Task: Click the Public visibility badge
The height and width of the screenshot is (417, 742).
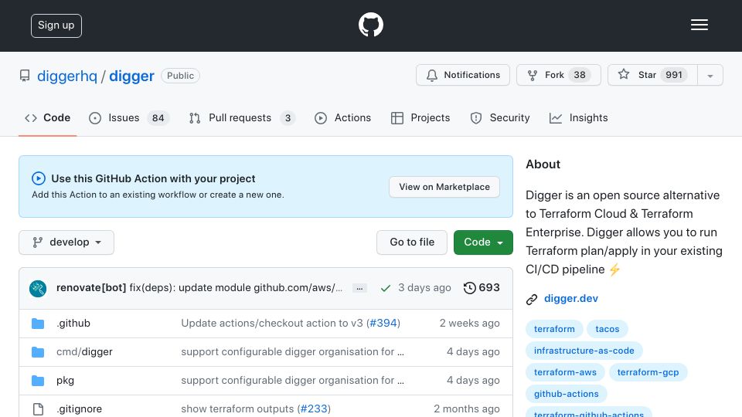Action: coord(180,76)
